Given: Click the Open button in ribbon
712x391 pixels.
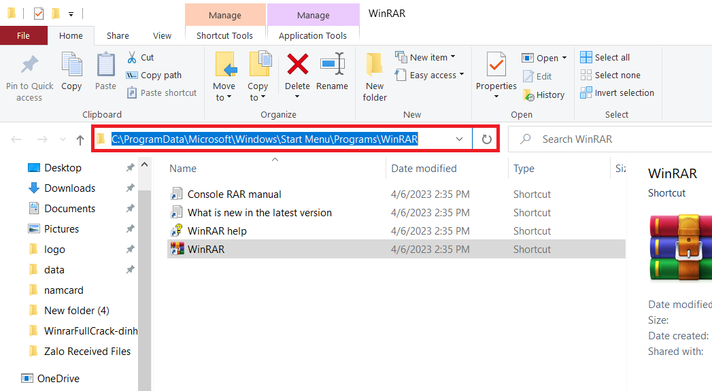Looking at the screenshot, I should click(x=540, y=58).
